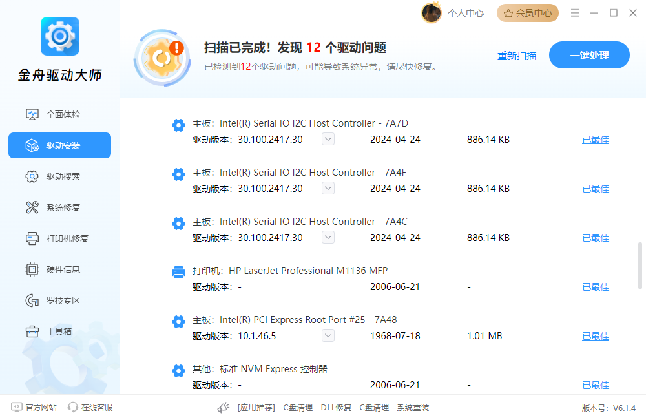Image resolution: width=646 pixels, height=420 pixels.
Task: Expand version dropdown for 7A7D controller
Action: pyautogui.click(x=328, y=139)
